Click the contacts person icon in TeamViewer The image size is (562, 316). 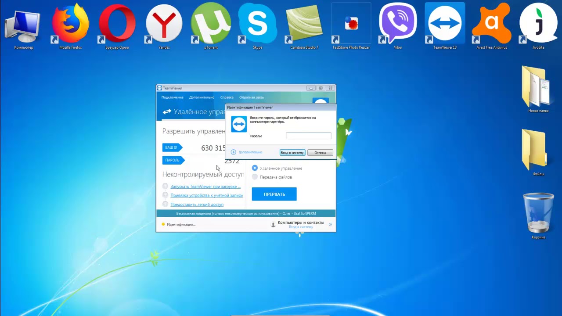pyautogui.click(x=273, y=224)
